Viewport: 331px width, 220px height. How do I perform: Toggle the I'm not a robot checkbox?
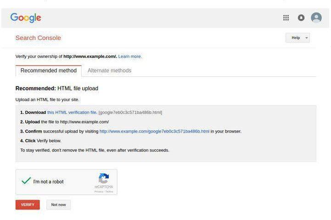point(26,181)
